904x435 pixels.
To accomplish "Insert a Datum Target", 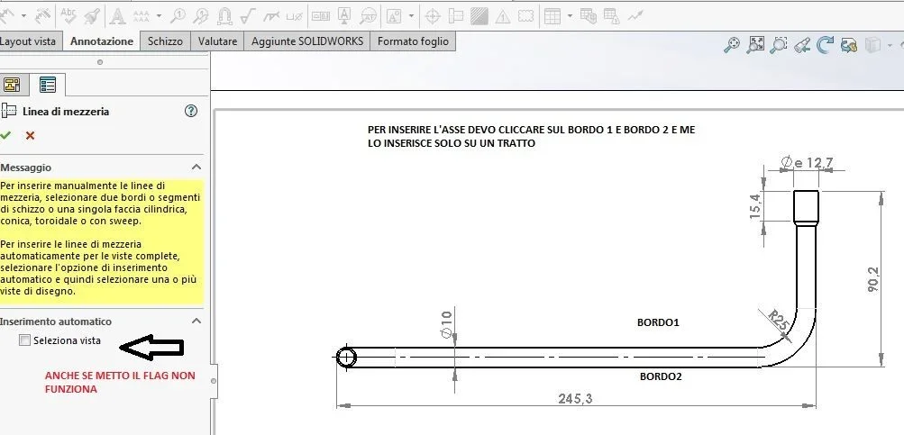I will point(368,16).
